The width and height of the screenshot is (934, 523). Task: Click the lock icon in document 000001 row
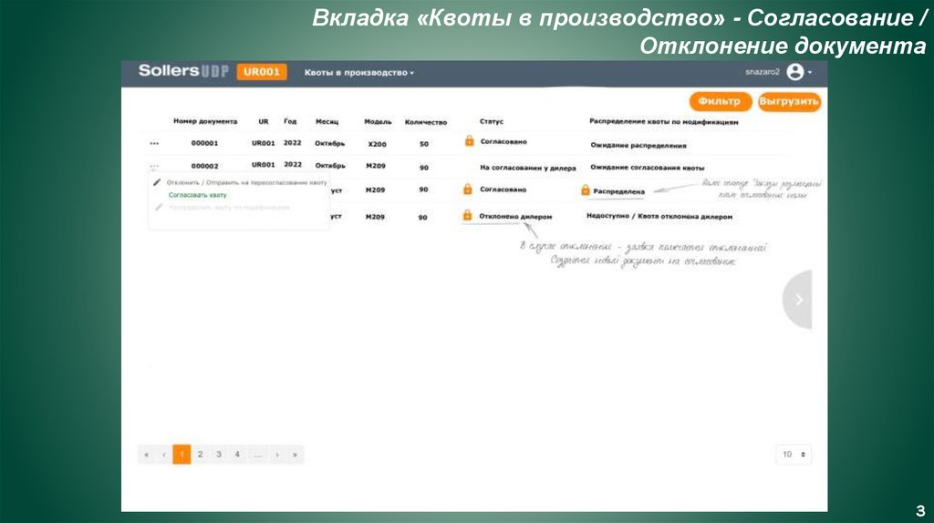[x=469, y=141]
